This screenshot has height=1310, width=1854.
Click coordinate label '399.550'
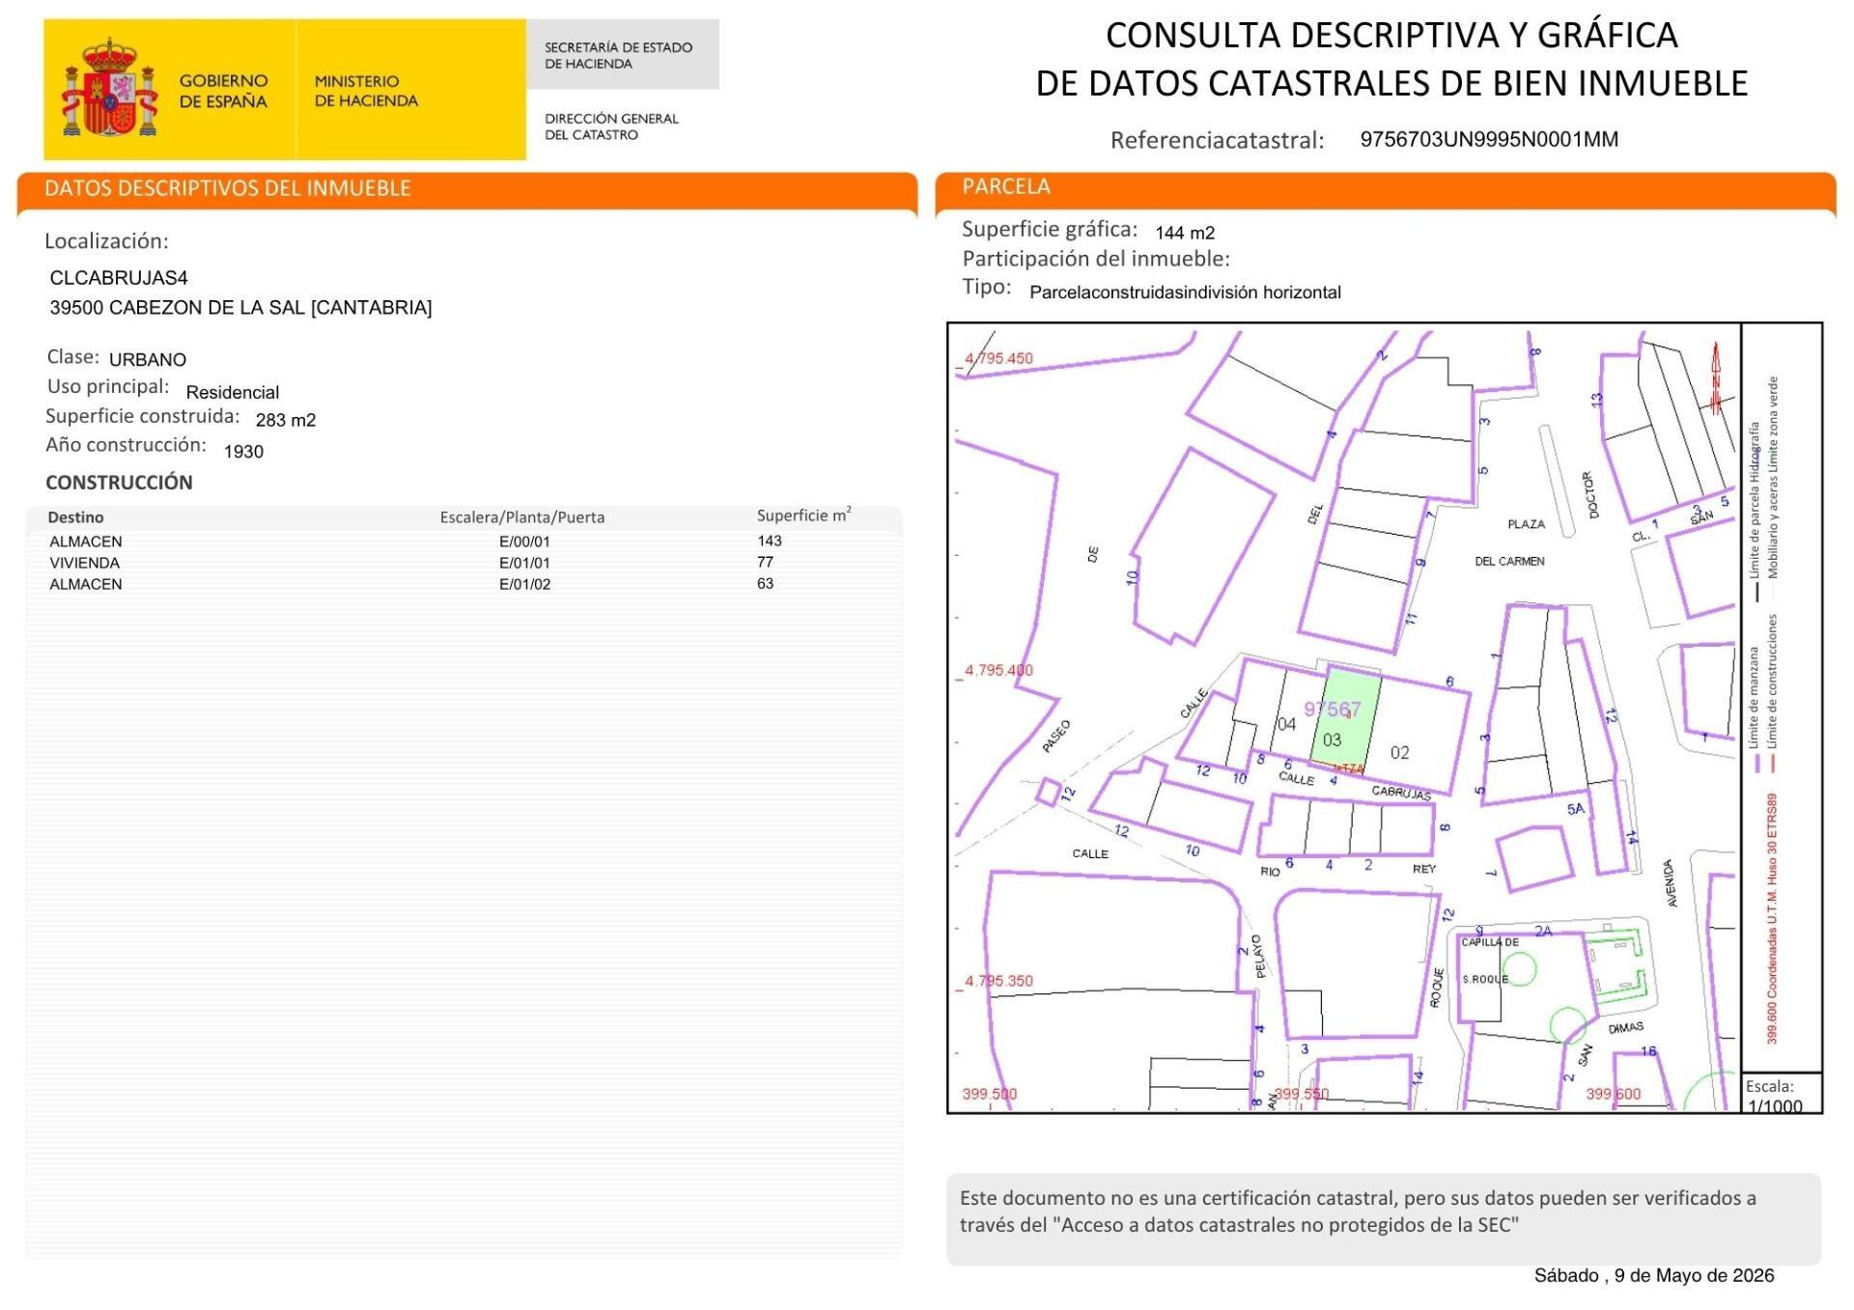click(1302, 1094)
